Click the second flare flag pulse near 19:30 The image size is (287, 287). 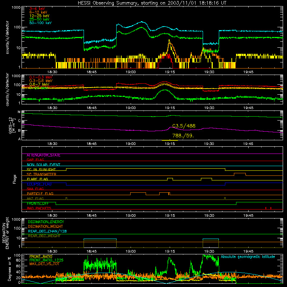[207, 179]
